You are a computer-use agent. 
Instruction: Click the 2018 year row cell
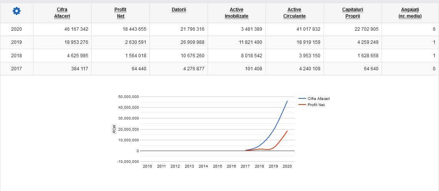(17, 56)
